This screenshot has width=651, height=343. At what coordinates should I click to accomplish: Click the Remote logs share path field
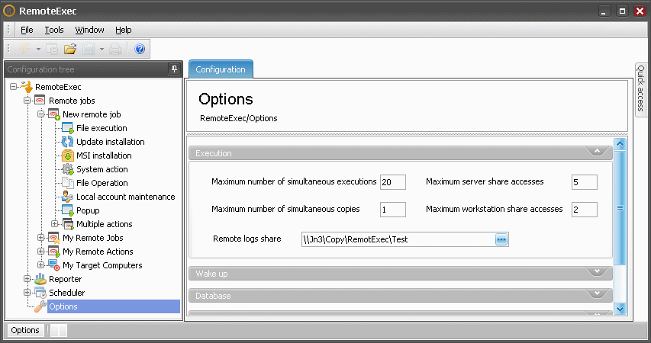[398, 239]
